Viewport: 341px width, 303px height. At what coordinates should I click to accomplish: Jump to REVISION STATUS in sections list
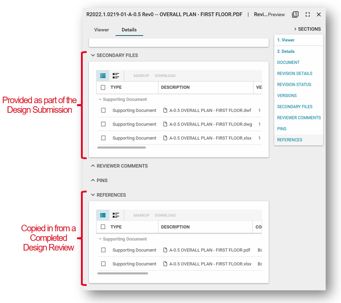(294, 84)
